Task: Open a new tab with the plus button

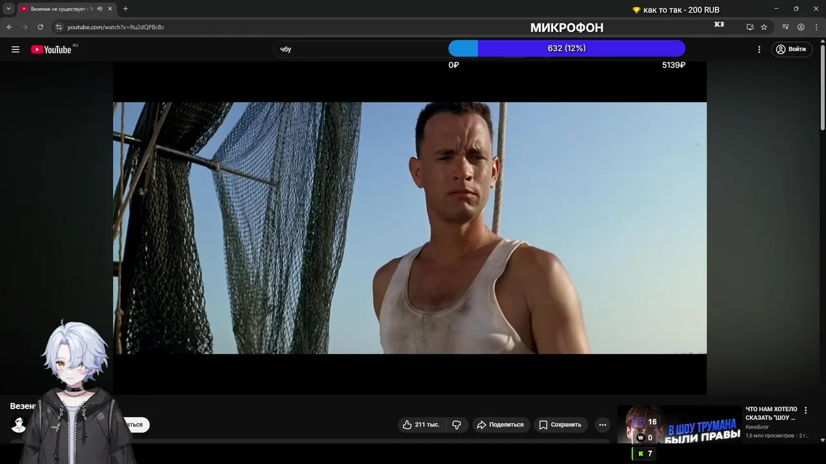Action: [x=125, y=9]
